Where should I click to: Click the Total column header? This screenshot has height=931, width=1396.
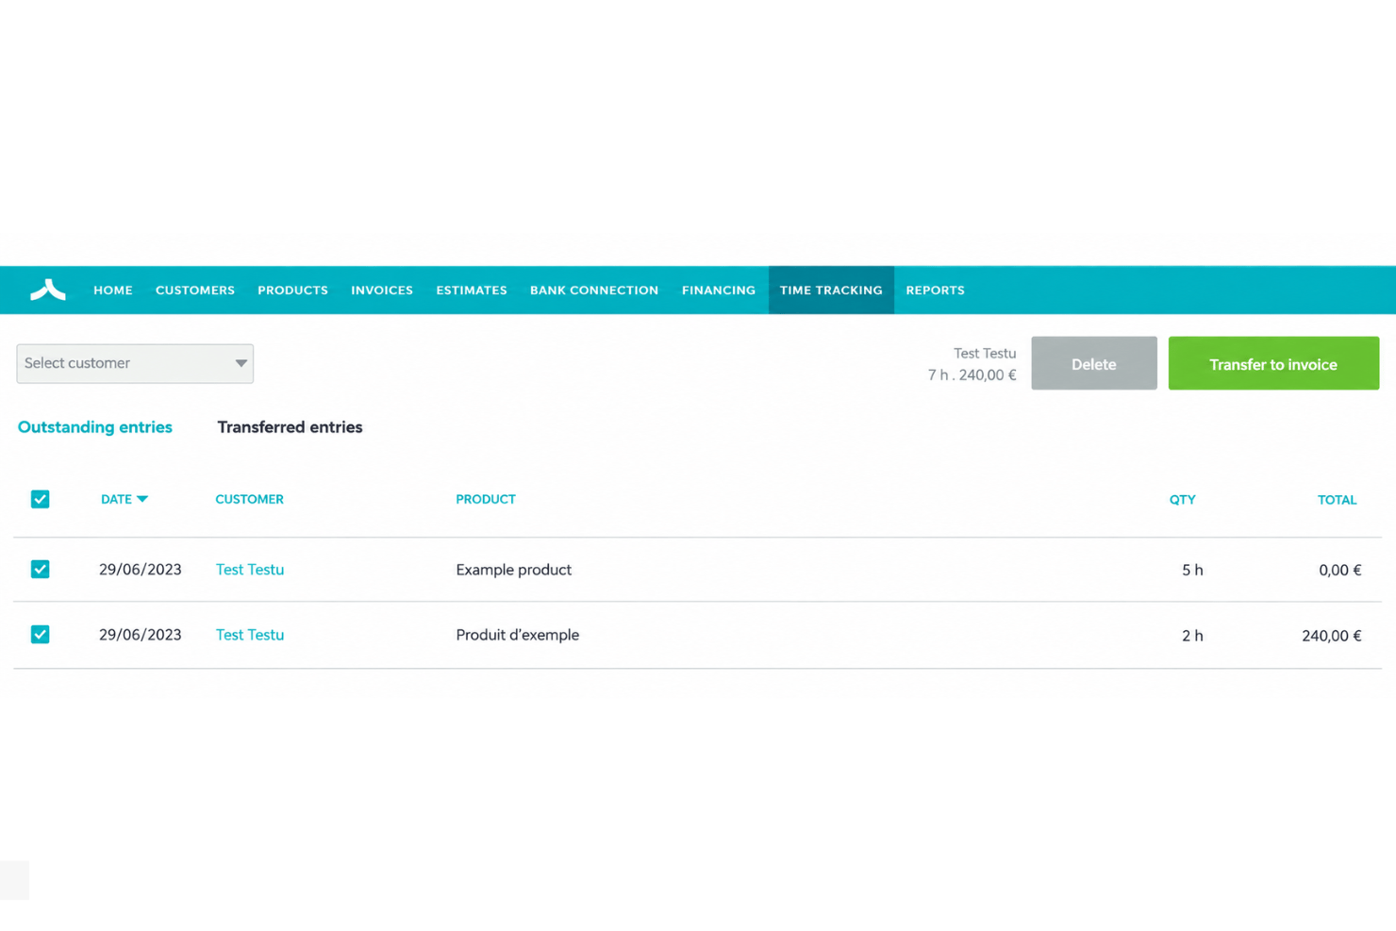(x=1337, y=500)
